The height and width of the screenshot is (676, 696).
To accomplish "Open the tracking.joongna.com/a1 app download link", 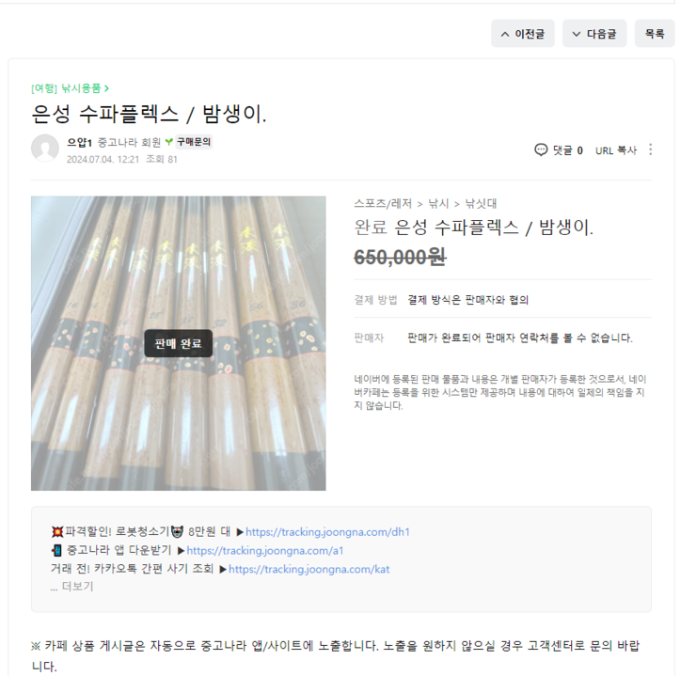I will coord(265,550).
